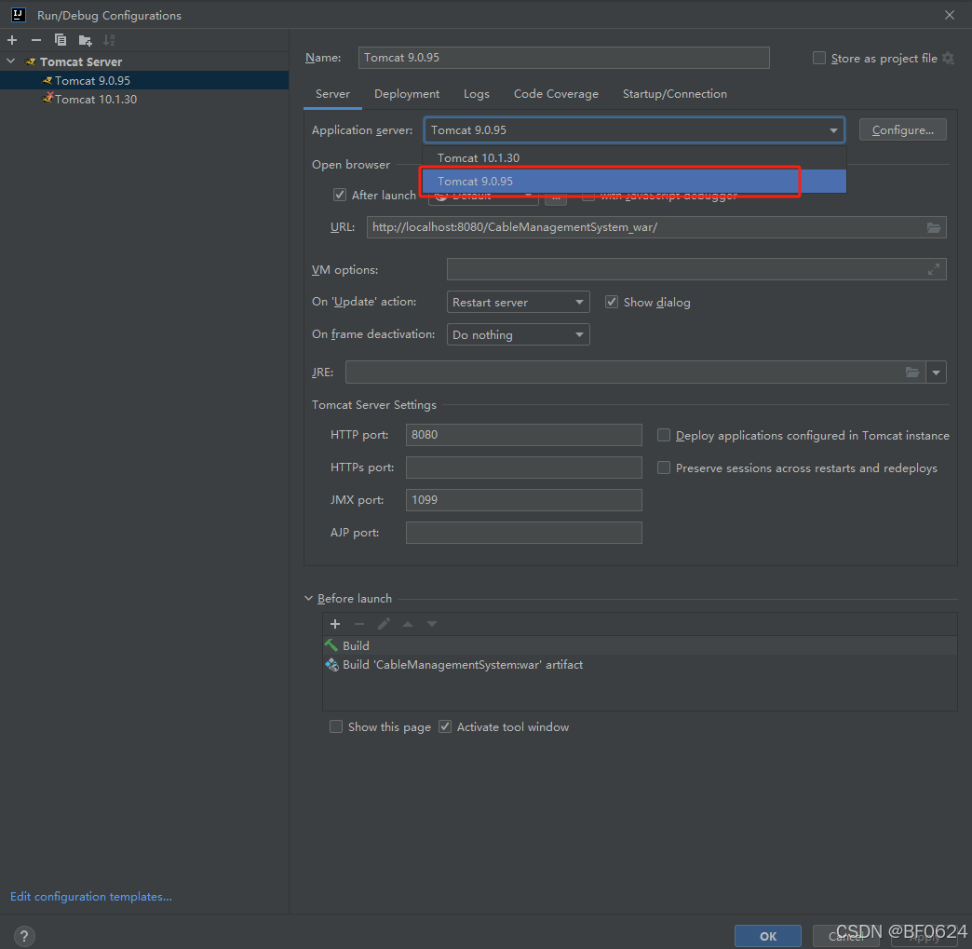Viewport: 972px width, 949px height.
Task: Open Edit configuration templates link
Action: [91, 896]
